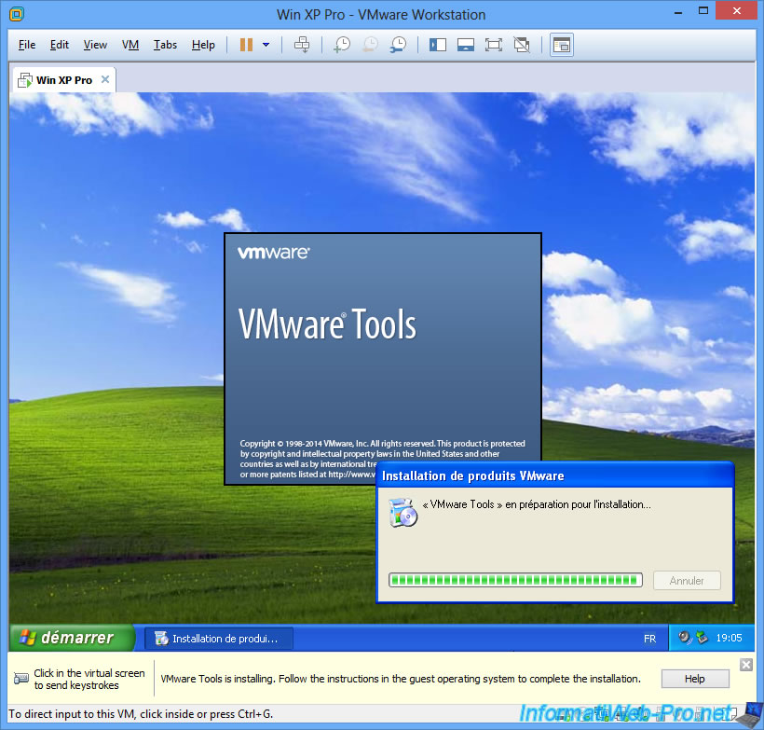Click the 19:05 clock in XP tray
764x730 pixels.
coord(729,638)
